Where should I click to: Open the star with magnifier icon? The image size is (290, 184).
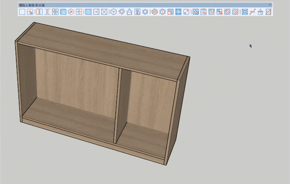coord(196,12)
